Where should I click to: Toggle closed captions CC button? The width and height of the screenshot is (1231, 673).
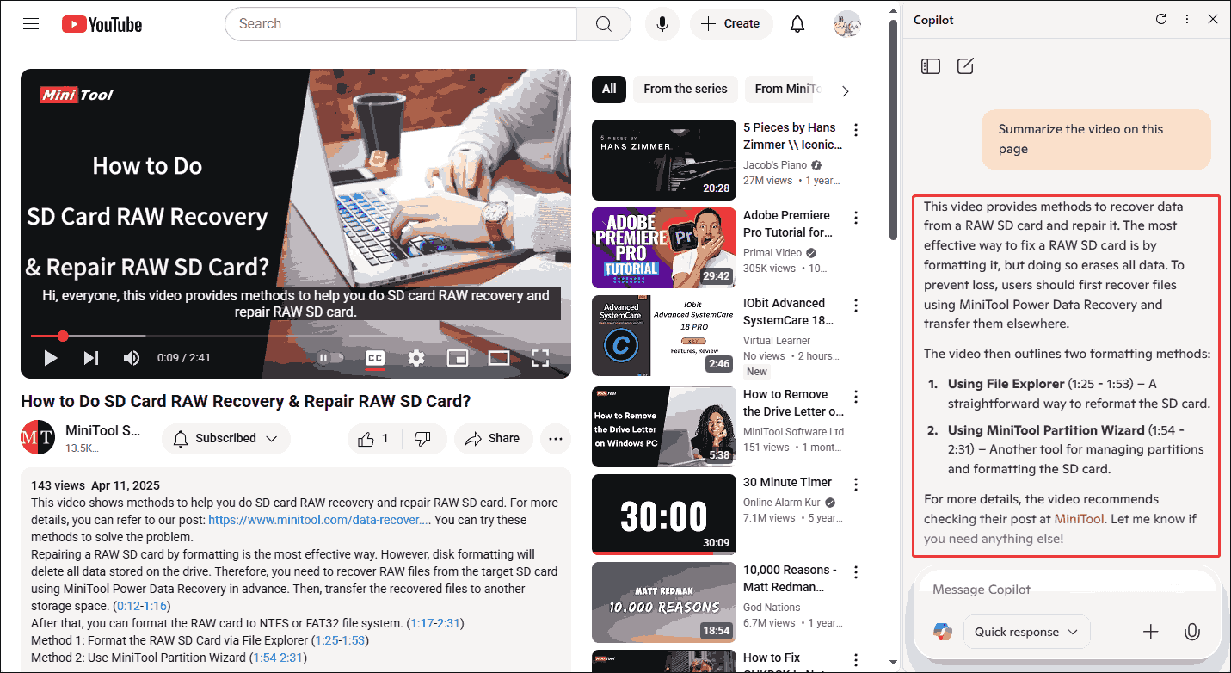375,358
